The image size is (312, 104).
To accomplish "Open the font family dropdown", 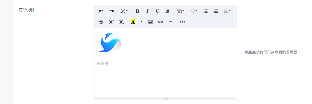I will 181,11.
